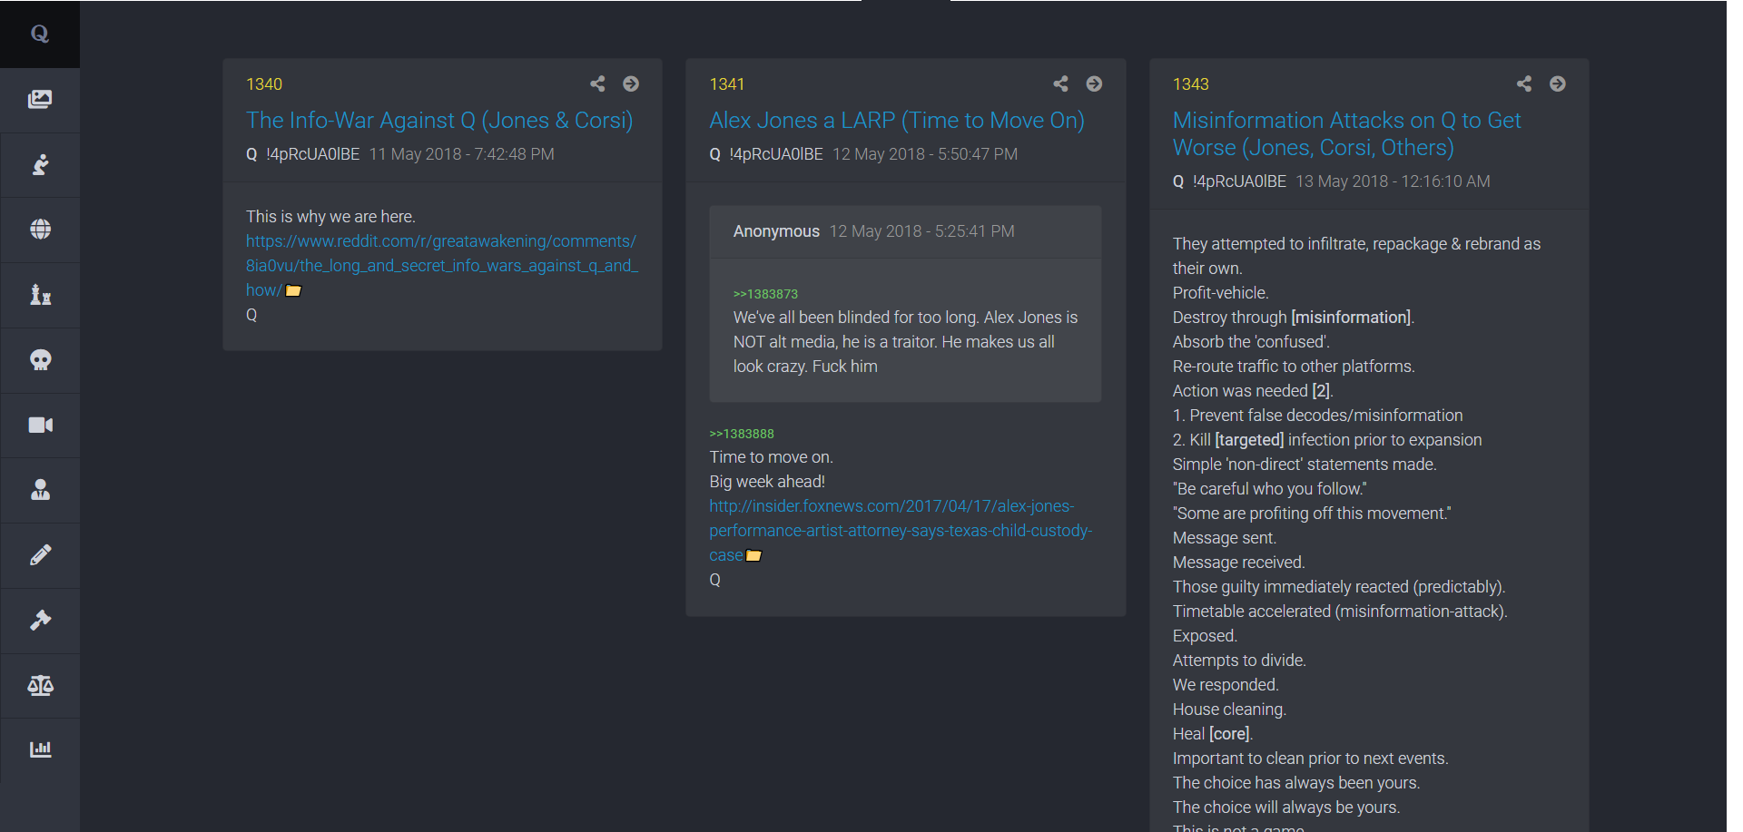Screen dimensions: 1743x832
Task: Open the insider.foxnews.com article link
Action: click(899, 531)
